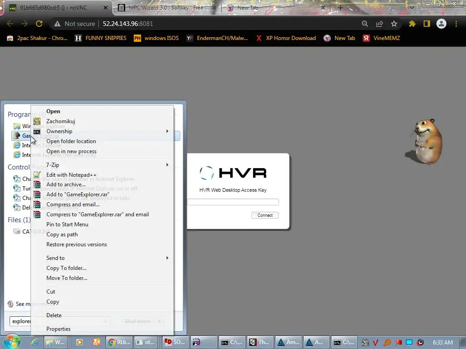Open the zoom magnifier icon in address bar

point(365,24)
